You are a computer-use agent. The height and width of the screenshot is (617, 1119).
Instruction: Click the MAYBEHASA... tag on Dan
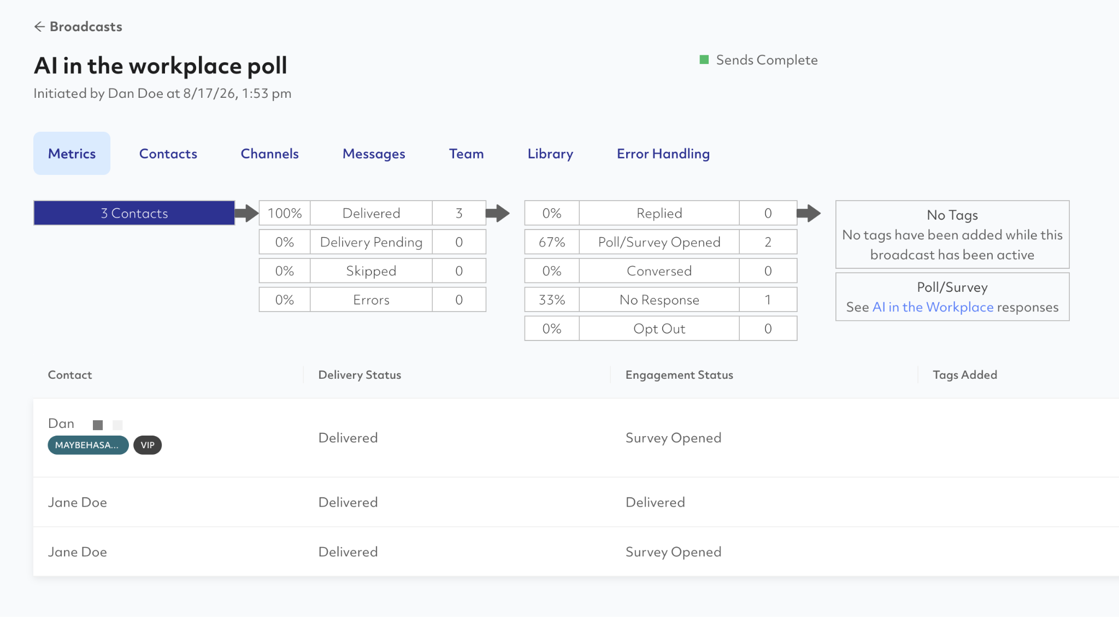click(88, 445)
